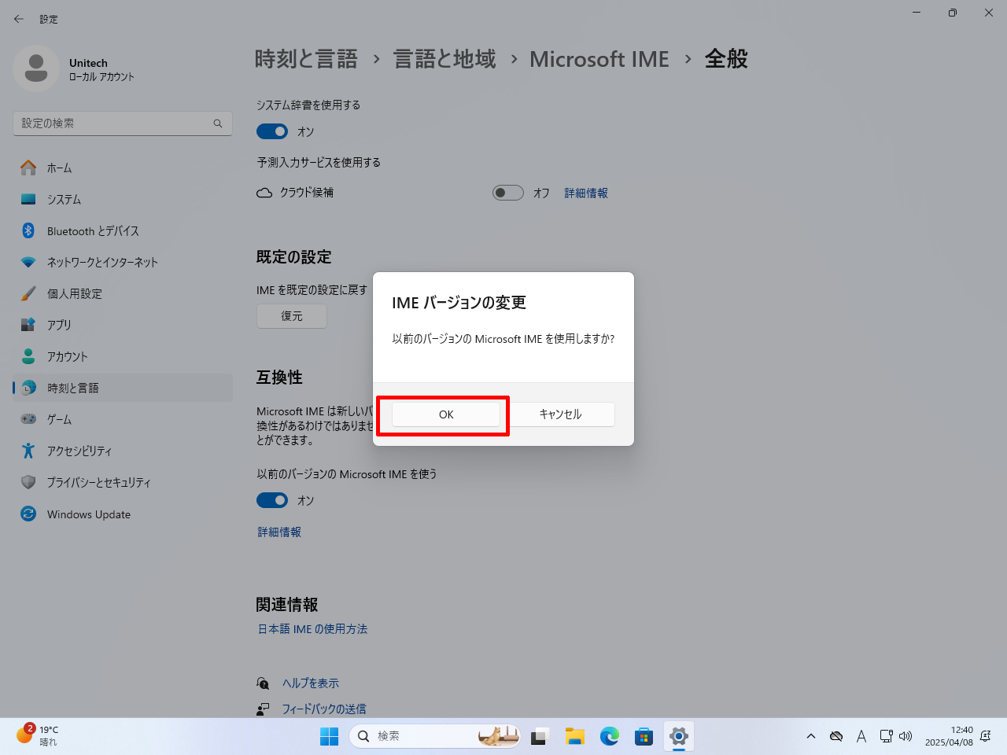Screen dimensions: 1007x755
Task: Open Microsoft Store from the taskbar
Action: [x=644, y=736]
